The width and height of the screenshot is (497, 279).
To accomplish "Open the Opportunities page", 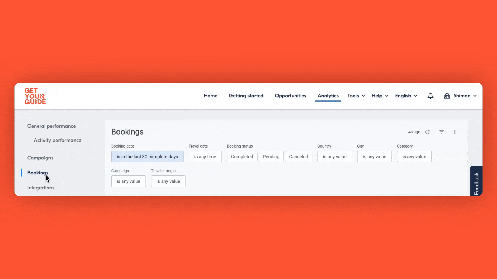I will coord(290,96).
